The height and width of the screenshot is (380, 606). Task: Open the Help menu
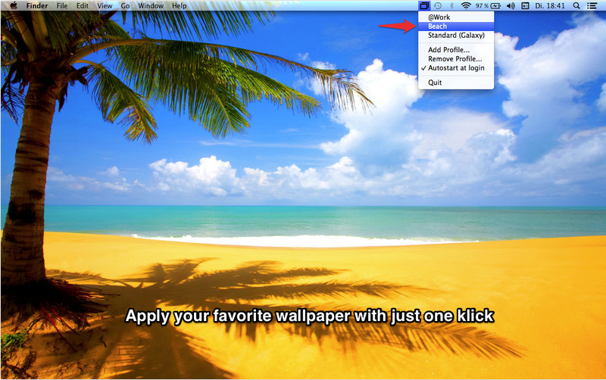click(179, 5)
